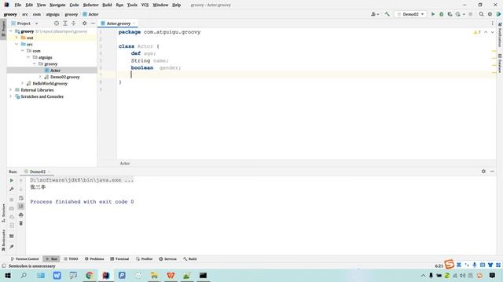The width and height of the screenshot is (503, 282).
Task: Open IDE settings gear in the main toolbar
Action: (x=490, y=14)
